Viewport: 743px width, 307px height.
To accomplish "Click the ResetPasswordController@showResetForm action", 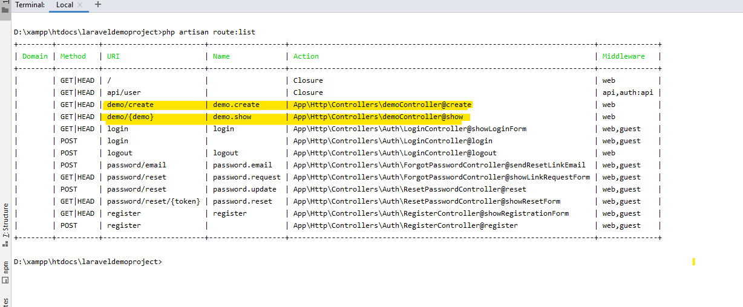I will point(427,201).
